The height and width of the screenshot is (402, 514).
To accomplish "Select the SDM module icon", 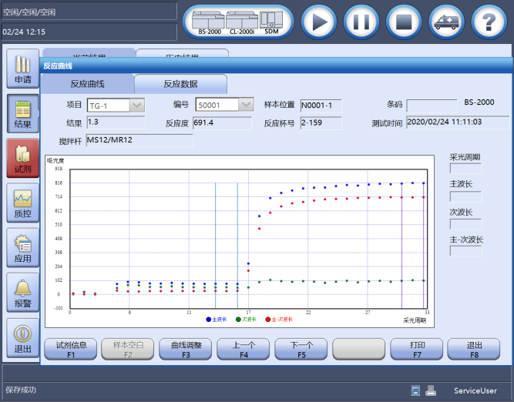I will pos(271,22).
